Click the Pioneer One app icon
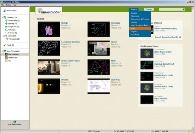This screenshot has height=133, width=195. click(x=6, y=58)
